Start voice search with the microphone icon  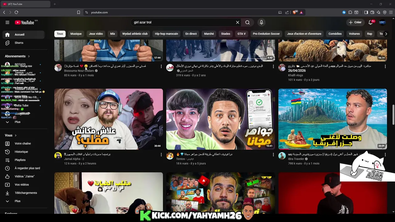[261, 22]
